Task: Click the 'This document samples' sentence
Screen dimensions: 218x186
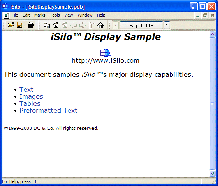Action: [98, 74]
